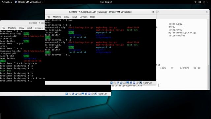This screenshot has width=211, height=119.
Task: Click 'Right Ctrl' host key in Clone VM window
Action: tap(103, 94)
